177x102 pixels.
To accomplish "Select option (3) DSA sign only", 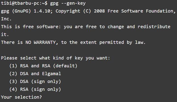I will [x=35, y=81].
